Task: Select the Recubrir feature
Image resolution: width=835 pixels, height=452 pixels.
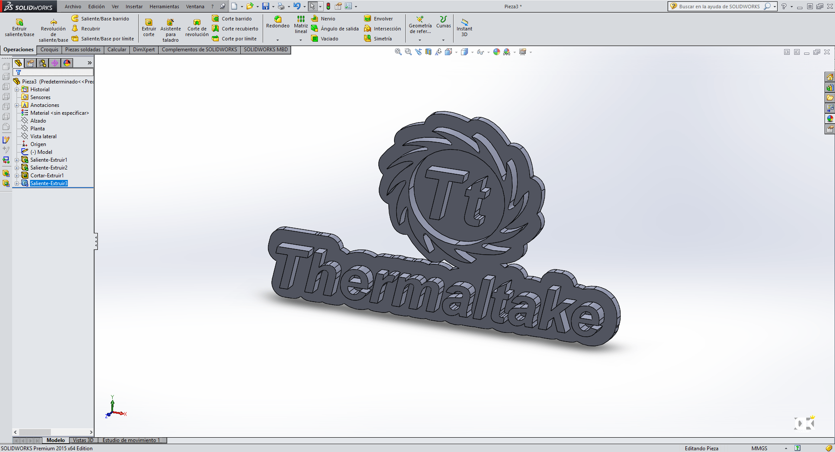Action: (x=86, y=29)
